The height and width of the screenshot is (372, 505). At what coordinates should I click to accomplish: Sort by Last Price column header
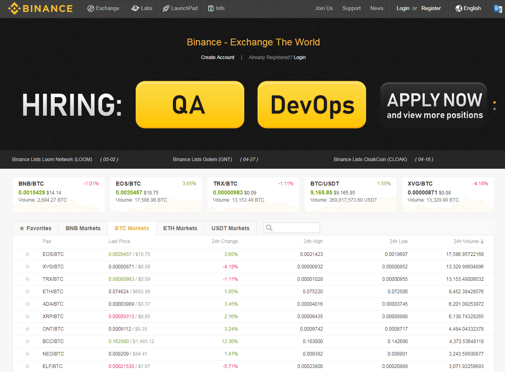coord(119,241)
